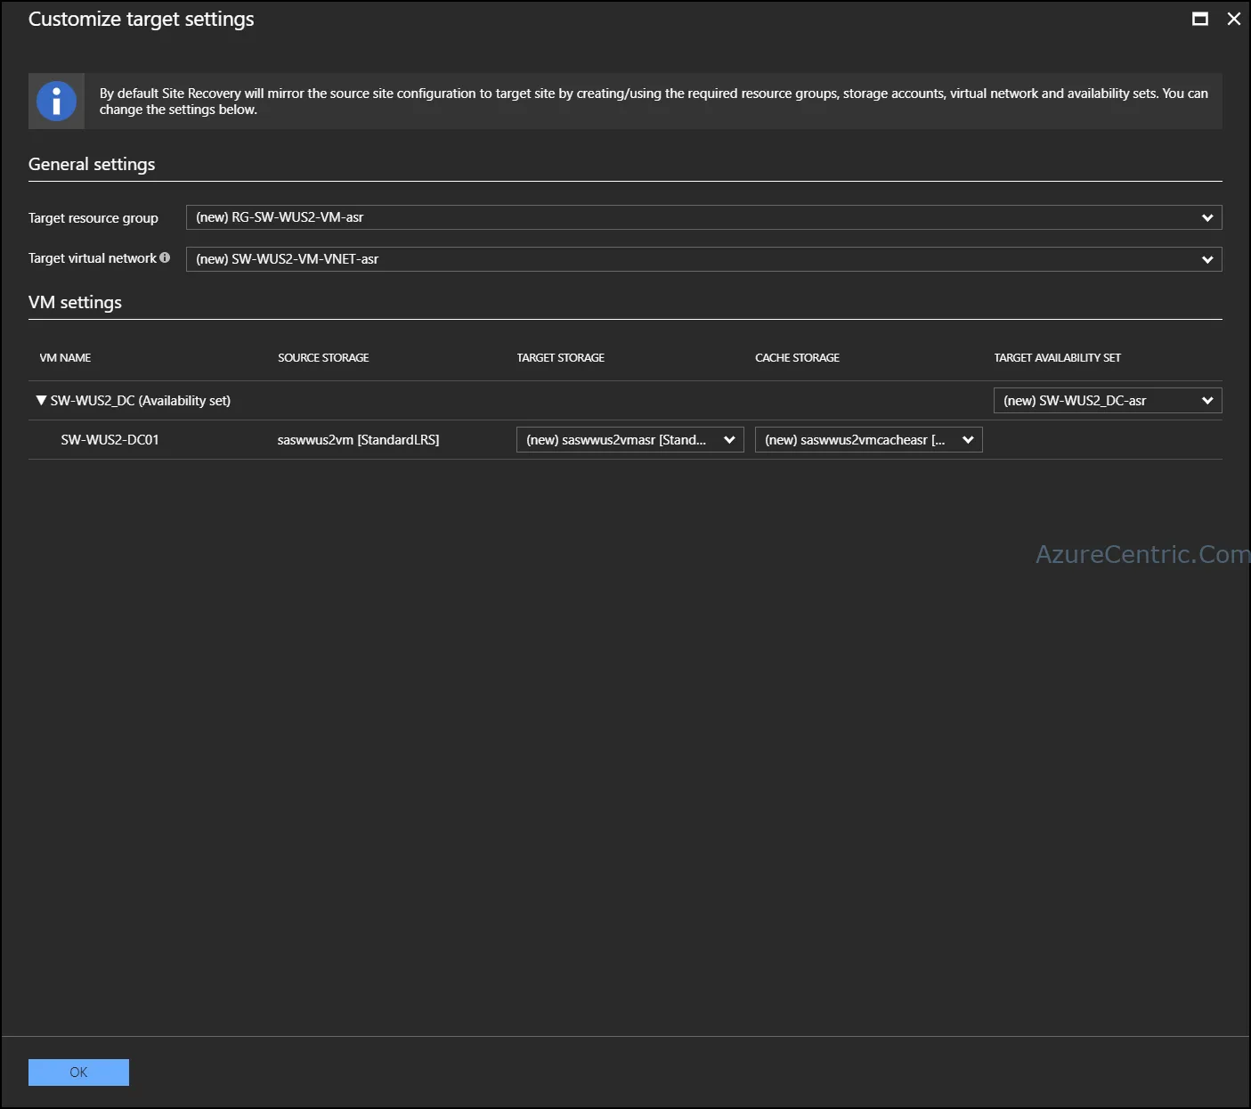Open the Target virtual network dropdown

703,259
